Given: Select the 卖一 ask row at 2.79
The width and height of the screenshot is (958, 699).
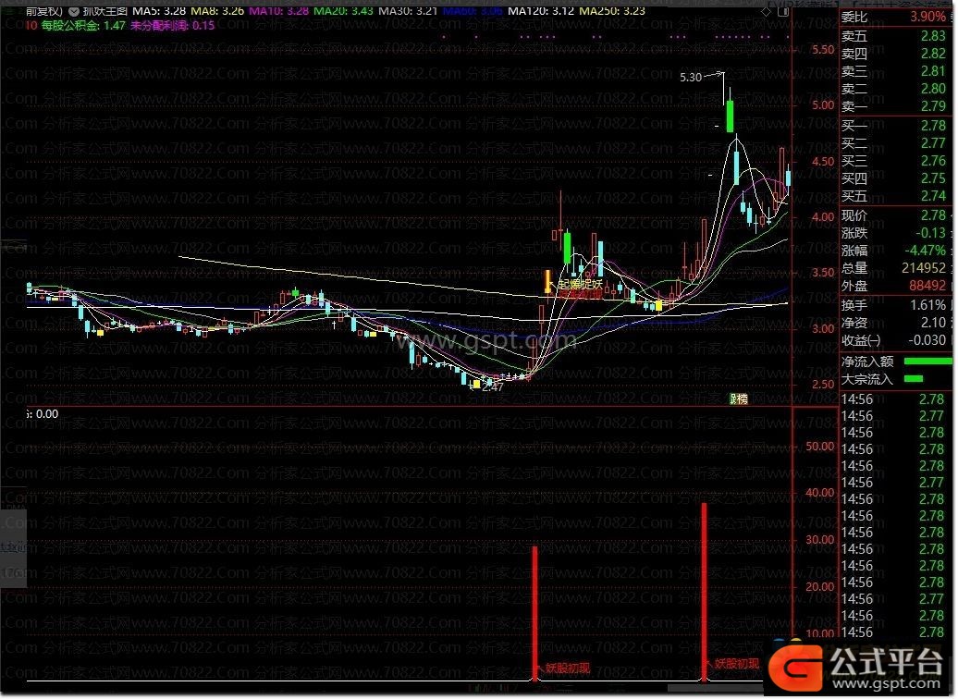Looking at the screenshot, I should coord(894,106).
